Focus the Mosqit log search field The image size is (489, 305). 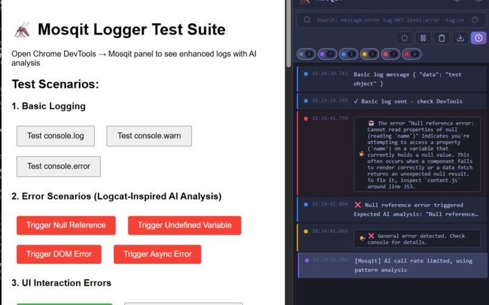(390, 20)
